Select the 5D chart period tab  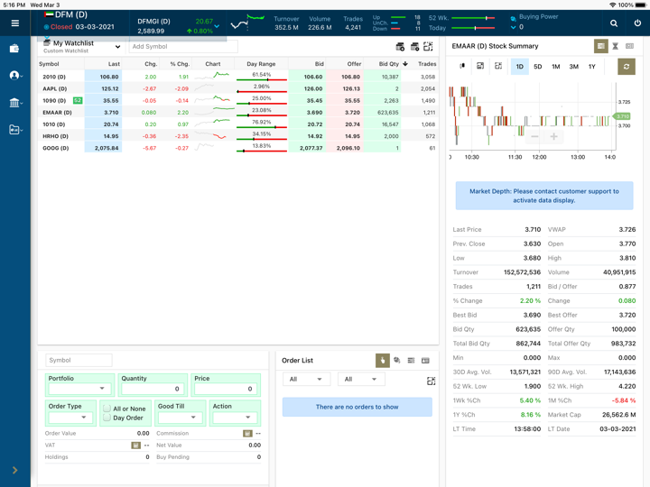(537, 67)
